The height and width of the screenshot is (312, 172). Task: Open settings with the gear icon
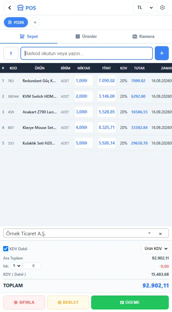pyautogui.click(x=162, y=8)
